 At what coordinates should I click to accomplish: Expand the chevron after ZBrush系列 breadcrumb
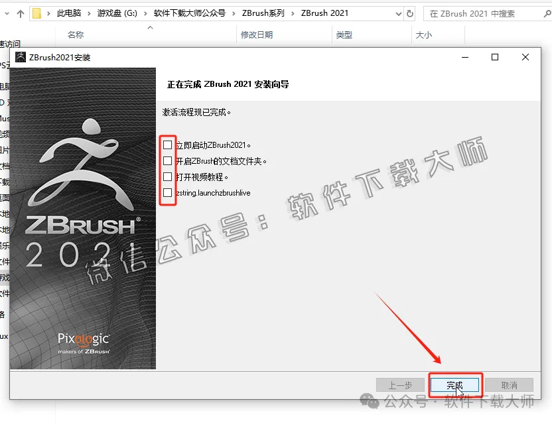(292, 13)
